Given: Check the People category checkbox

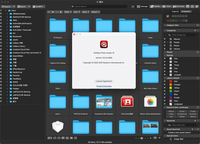Looking at the screenshot, I should click(x=171, y=42).
